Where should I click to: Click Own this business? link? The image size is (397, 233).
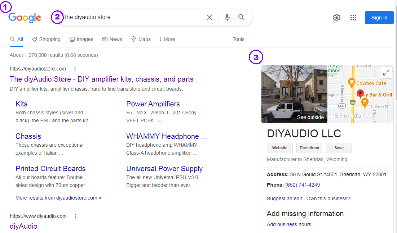(x=328, y=199)
